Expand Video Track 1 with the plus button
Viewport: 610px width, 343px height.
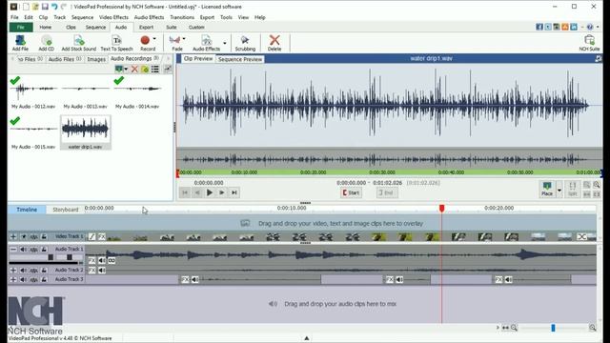13,236
